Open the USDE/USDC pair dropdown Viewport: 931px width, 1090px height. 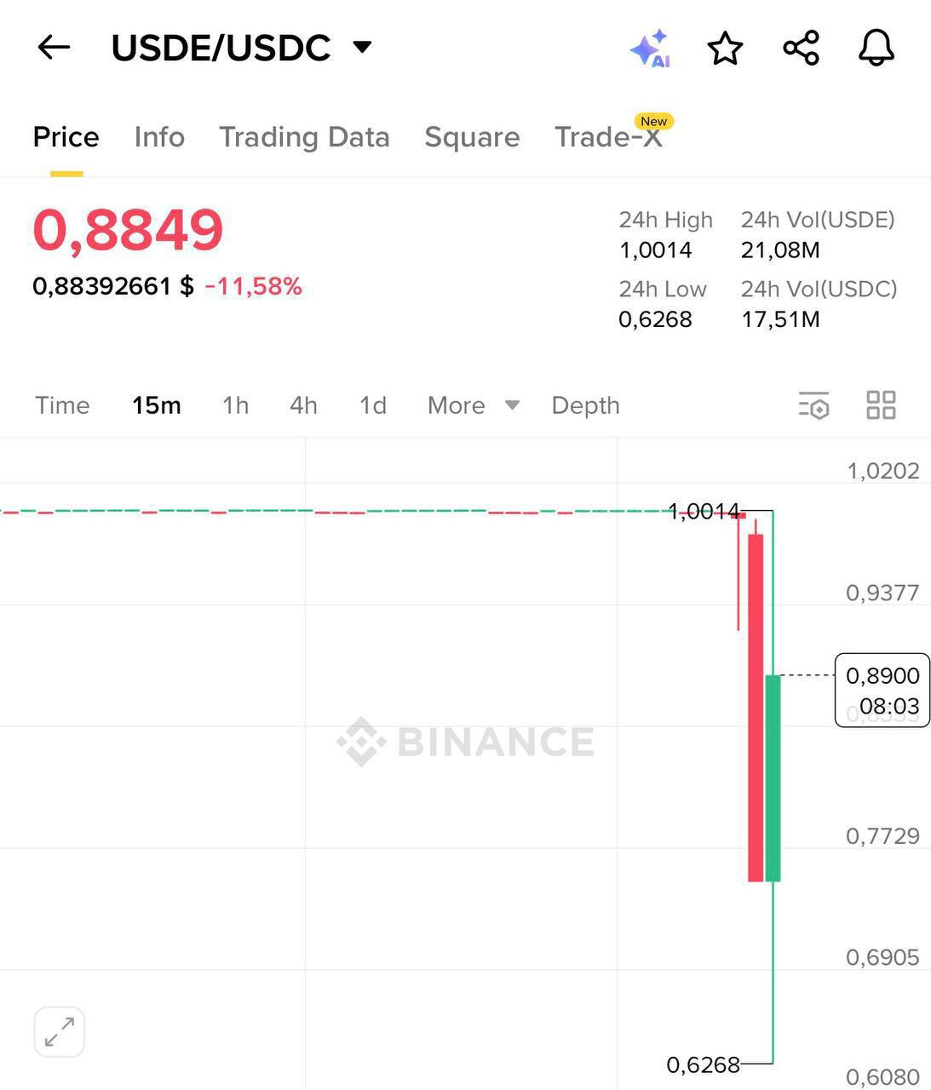pos(362,47)
